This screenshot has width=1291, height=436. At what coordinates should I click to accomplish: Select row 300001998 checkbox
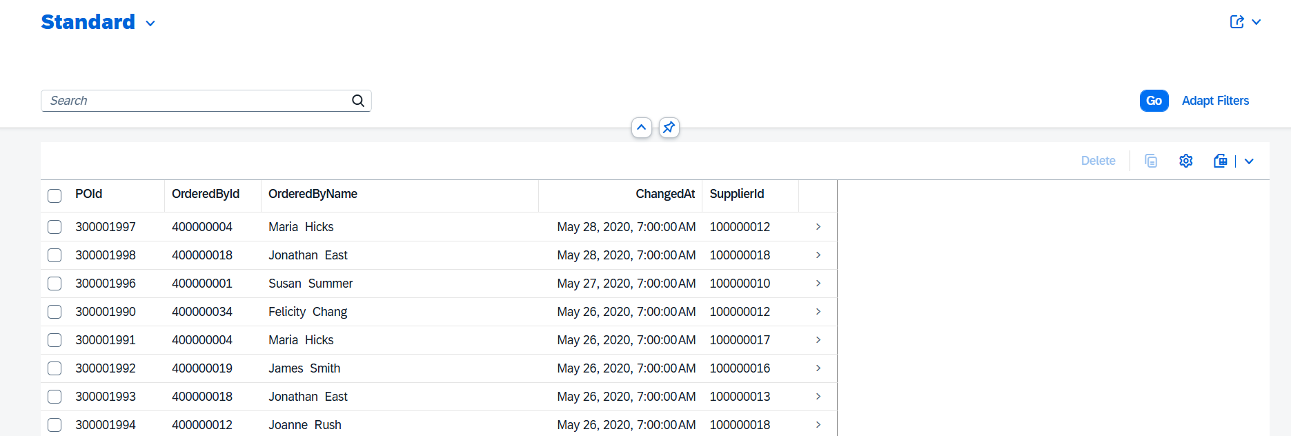click(55, 255)
